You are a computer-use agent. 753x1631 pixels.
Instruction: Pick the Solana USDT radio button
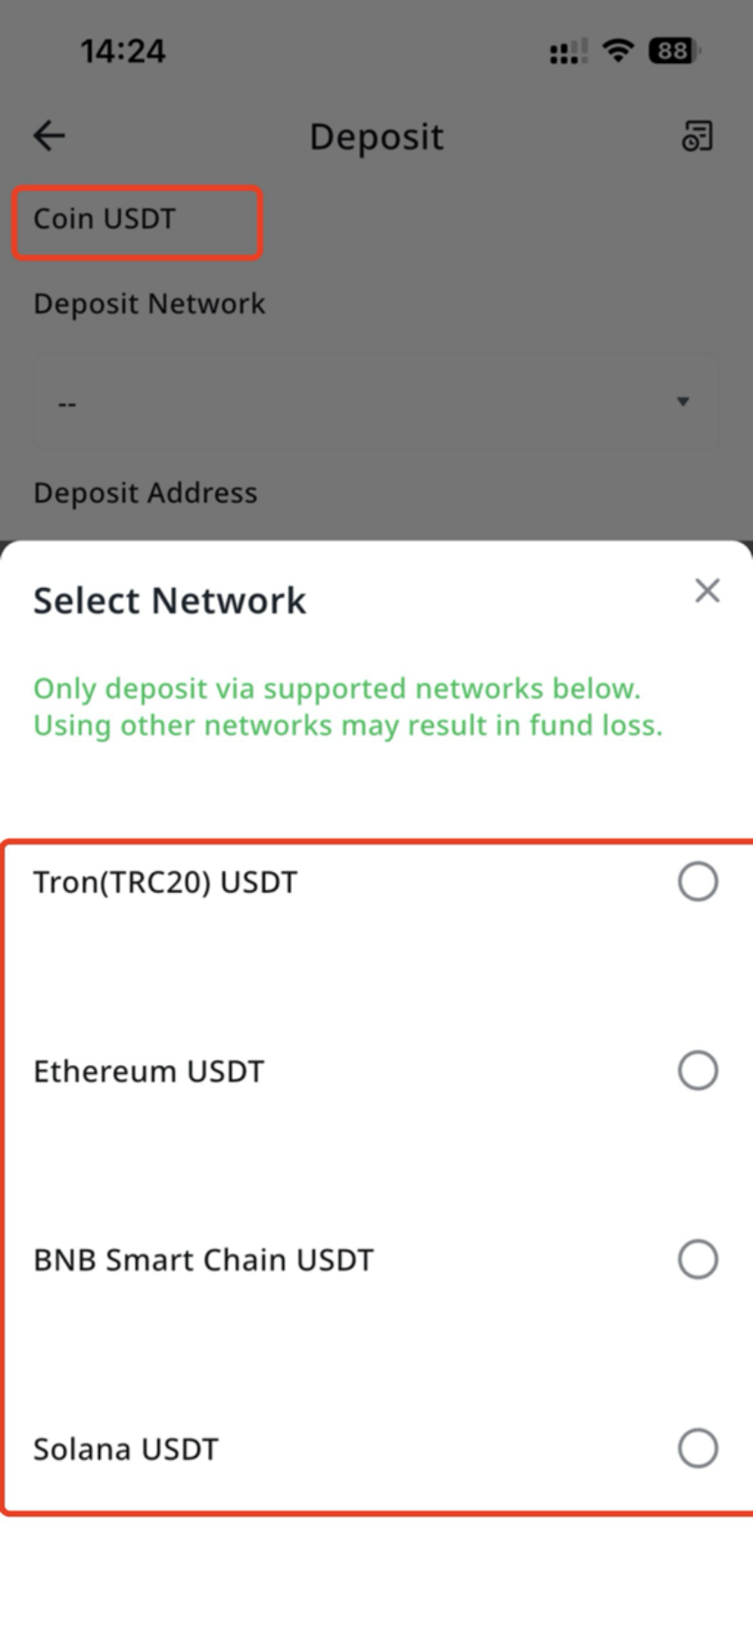698,1448
